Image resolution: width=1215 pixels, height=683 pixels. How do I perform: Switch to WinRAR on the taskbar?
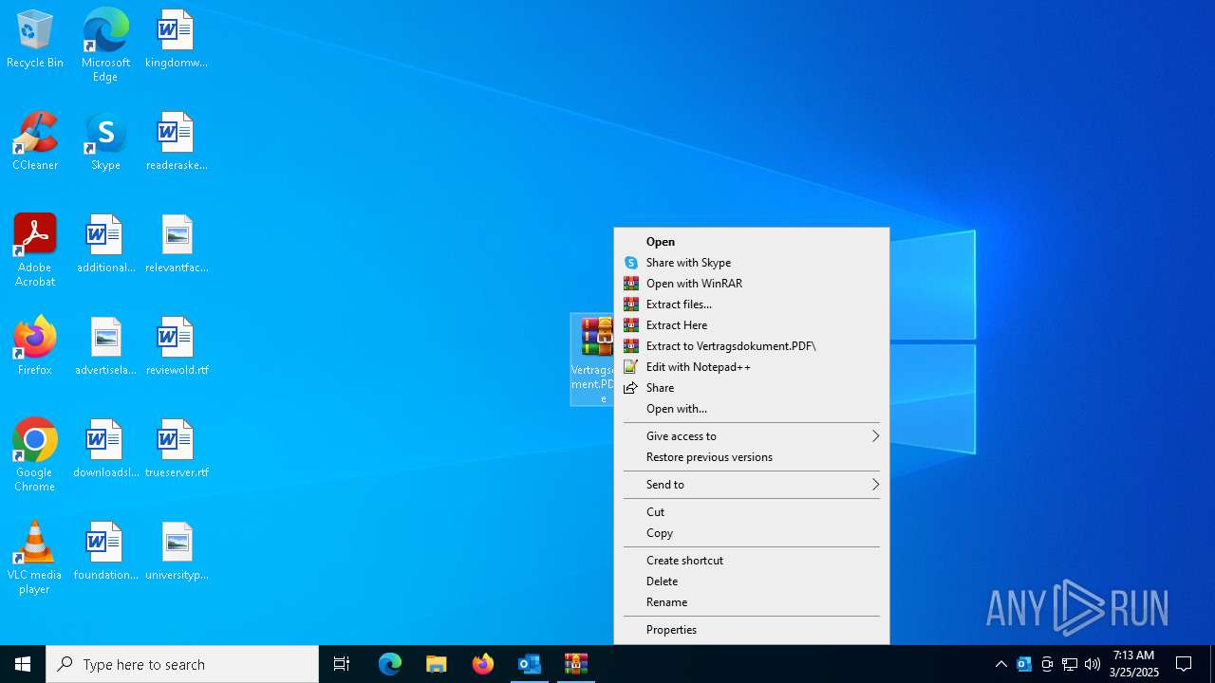pyautogui.click(x=576, y=664)
